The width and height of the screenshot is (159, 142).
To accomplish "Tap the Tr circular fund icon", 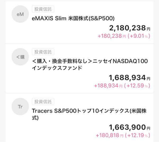I will point(20,106).
